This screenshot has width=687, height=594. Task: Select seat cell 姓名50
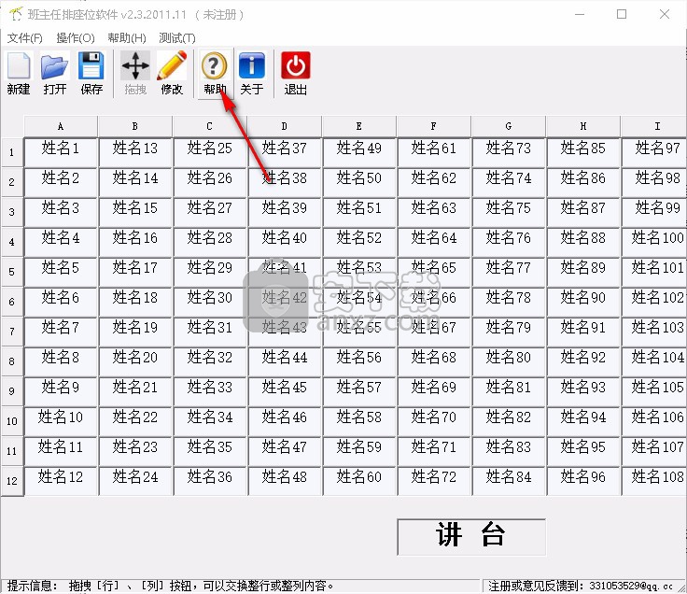click(x=358, y=182)
